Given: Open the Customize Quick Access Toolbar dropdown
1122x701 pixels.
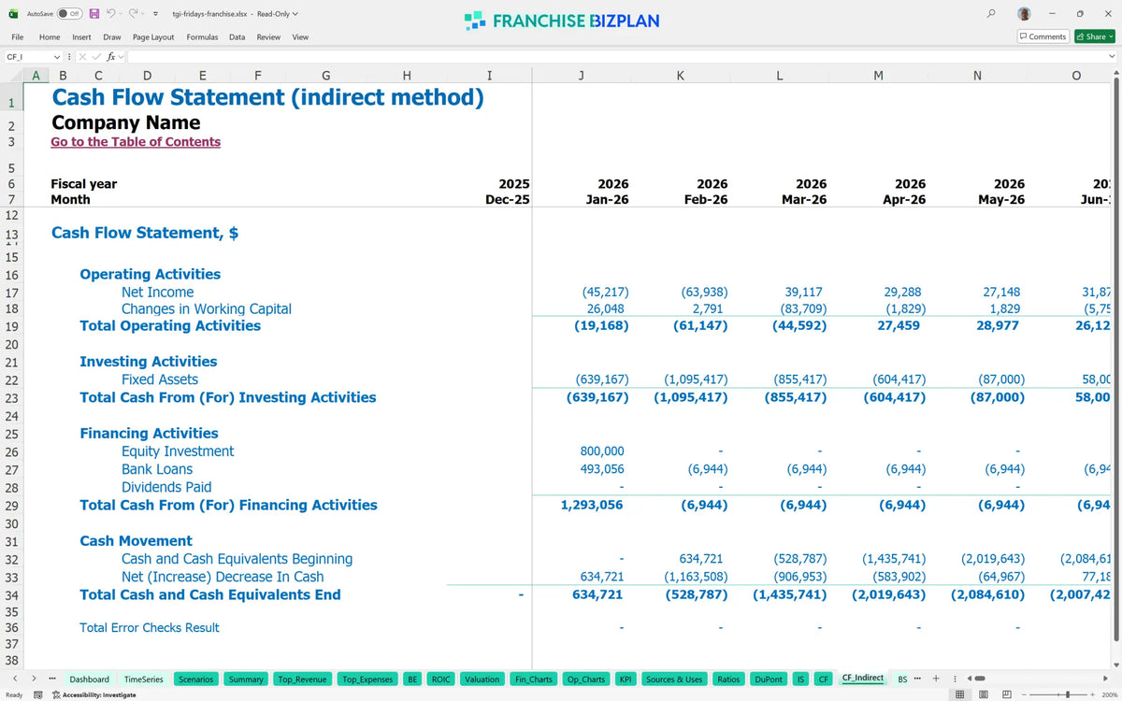Looking at the screenshot, I should tap(154, 14).
